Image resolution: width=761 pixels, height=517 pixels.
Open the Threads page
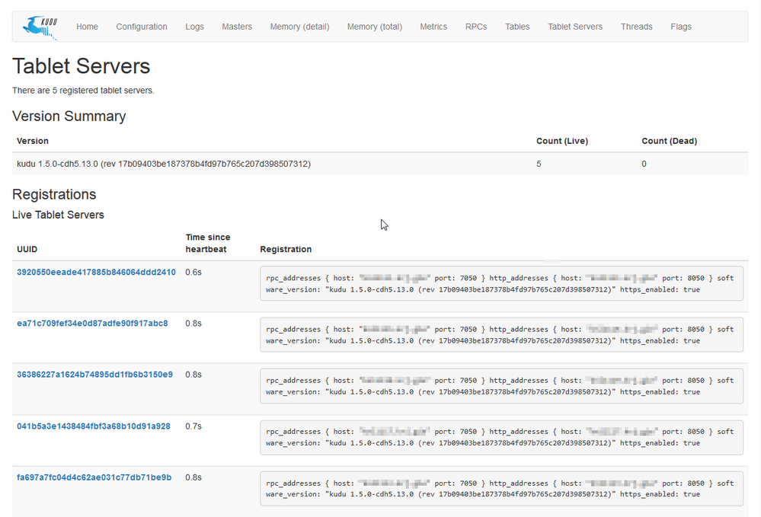636,27
